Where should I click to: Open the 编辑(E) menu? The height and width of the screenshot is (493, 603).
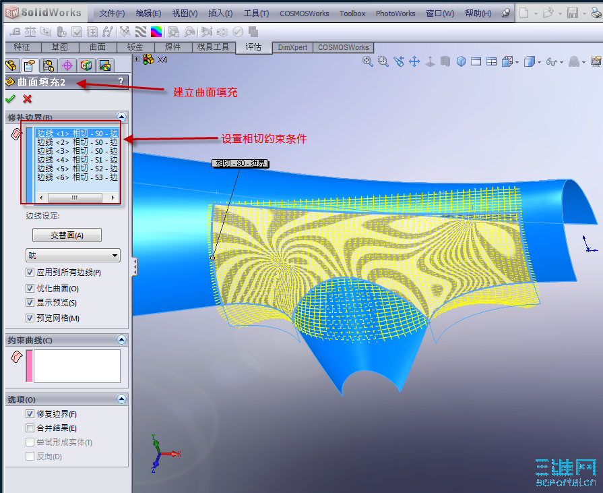click(x=148, y=13)
